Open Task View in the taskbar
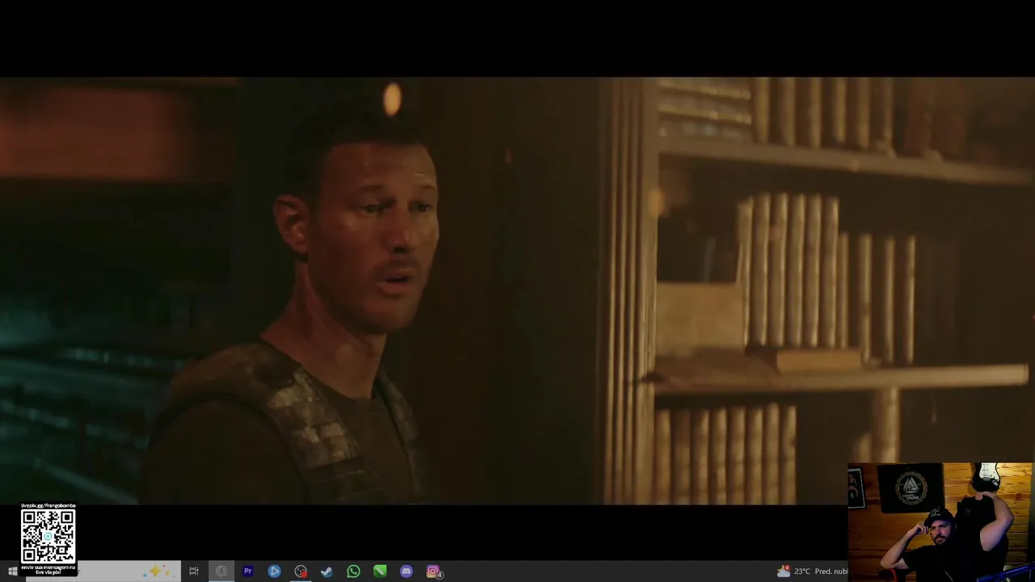 click(x=194, y=571)
